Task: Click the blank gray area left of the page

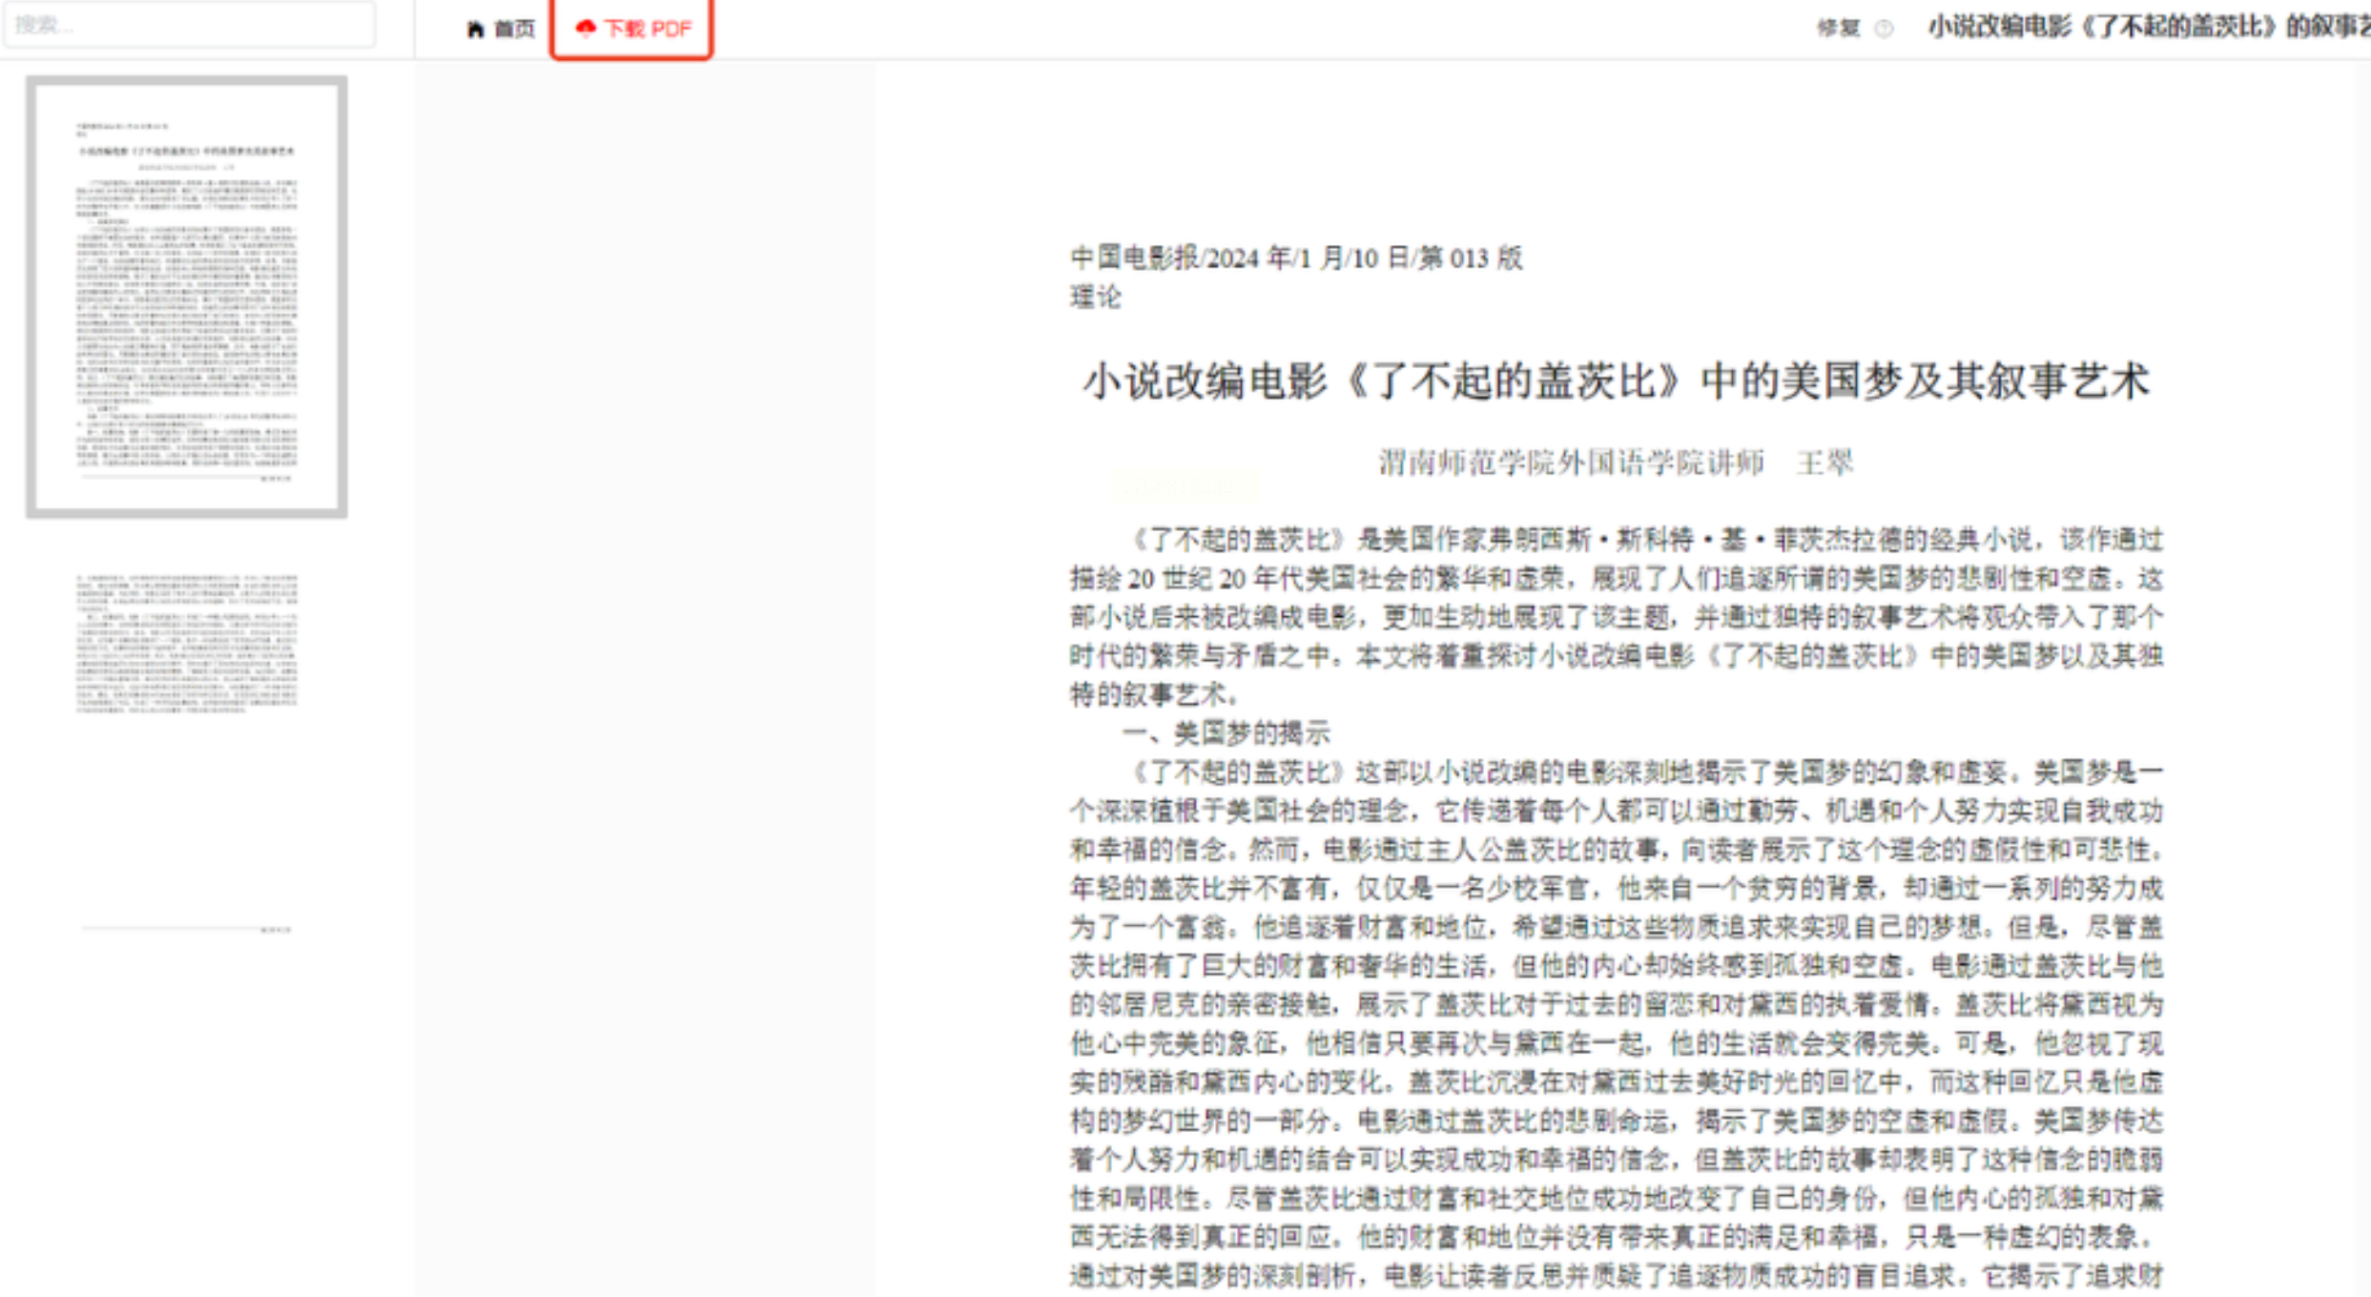Action: (x=645, y=668)
